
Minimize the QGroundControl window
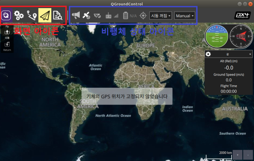coord(240,4)
